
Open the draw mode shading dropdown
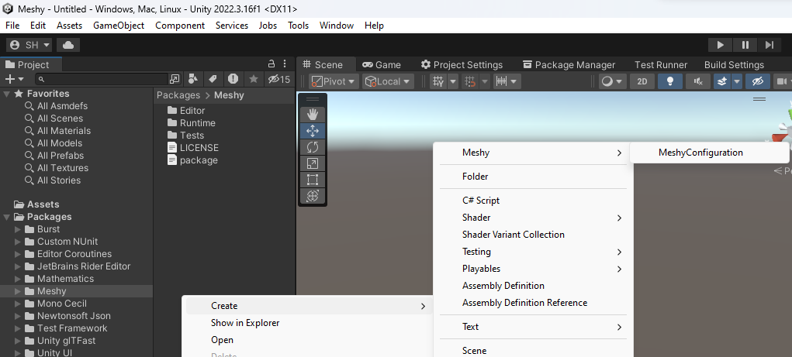click(613, 81)
